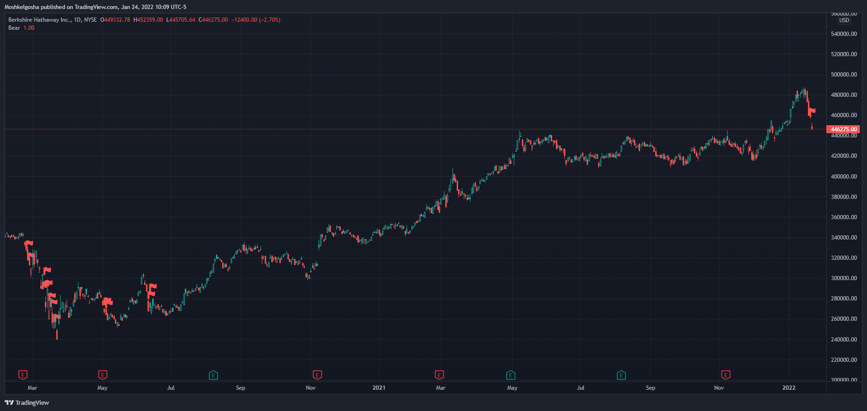867x411 pixels.
Task: Click the published-by header text at the top
Action: pos(95,7)
